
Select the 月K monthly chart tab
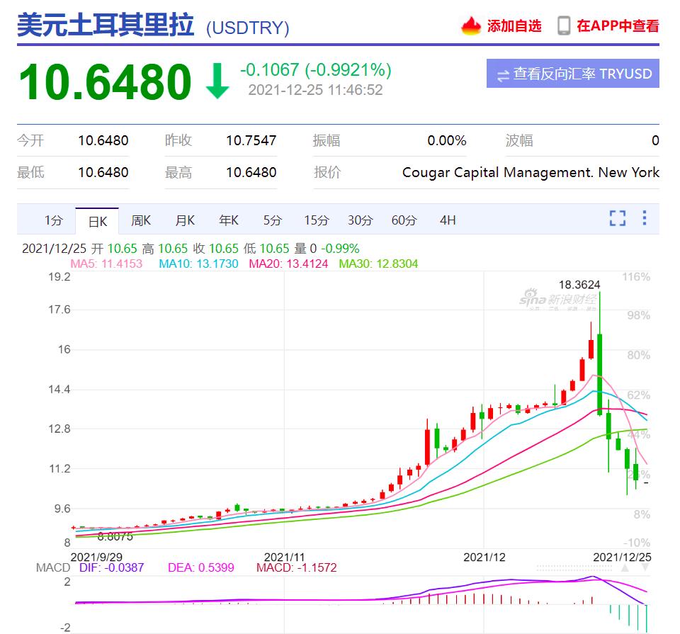(185, 220)
